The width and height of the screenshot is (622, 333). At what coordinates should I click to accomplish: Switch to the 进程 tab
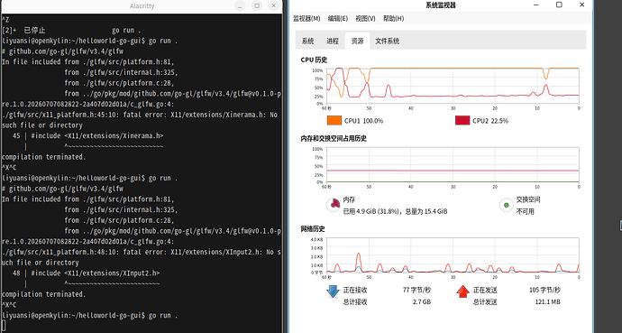tap(333, 41)
